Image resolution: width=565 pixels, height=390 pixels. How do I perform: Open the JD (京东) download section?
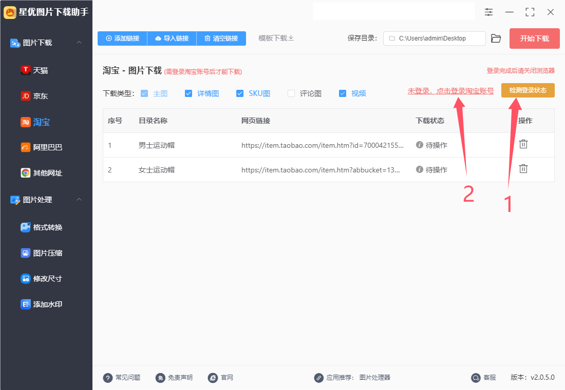click(x=34, y=96)
